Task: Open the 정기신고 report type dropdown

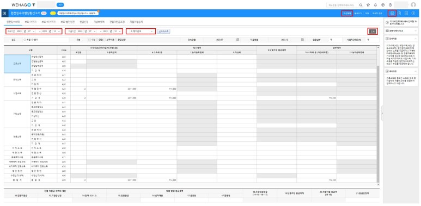Action: point(141,32)
